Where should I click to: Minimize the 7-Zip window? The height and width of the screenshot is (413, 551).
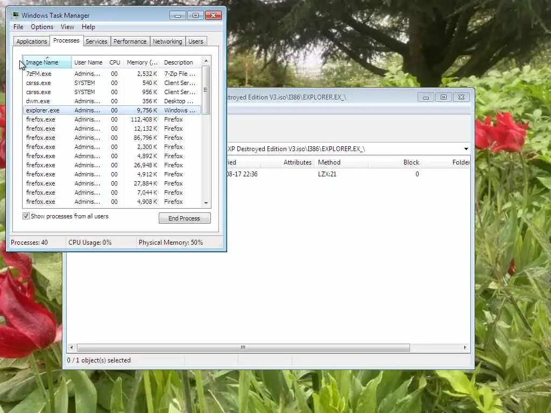coord(426,97)
